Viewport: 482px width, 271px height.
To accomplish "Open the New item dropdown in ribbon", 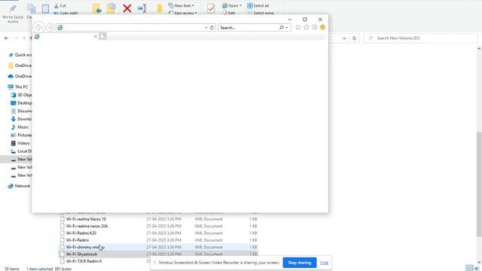I will [182, 5].
